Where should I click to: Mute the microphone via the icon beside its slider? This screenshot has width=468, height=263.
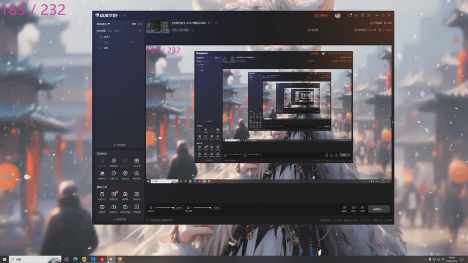151,207
